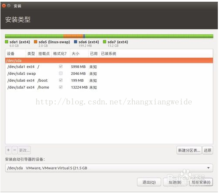220x194 pixels.
Task: Click the /home mount point cell
Action: tap(43, 87)
